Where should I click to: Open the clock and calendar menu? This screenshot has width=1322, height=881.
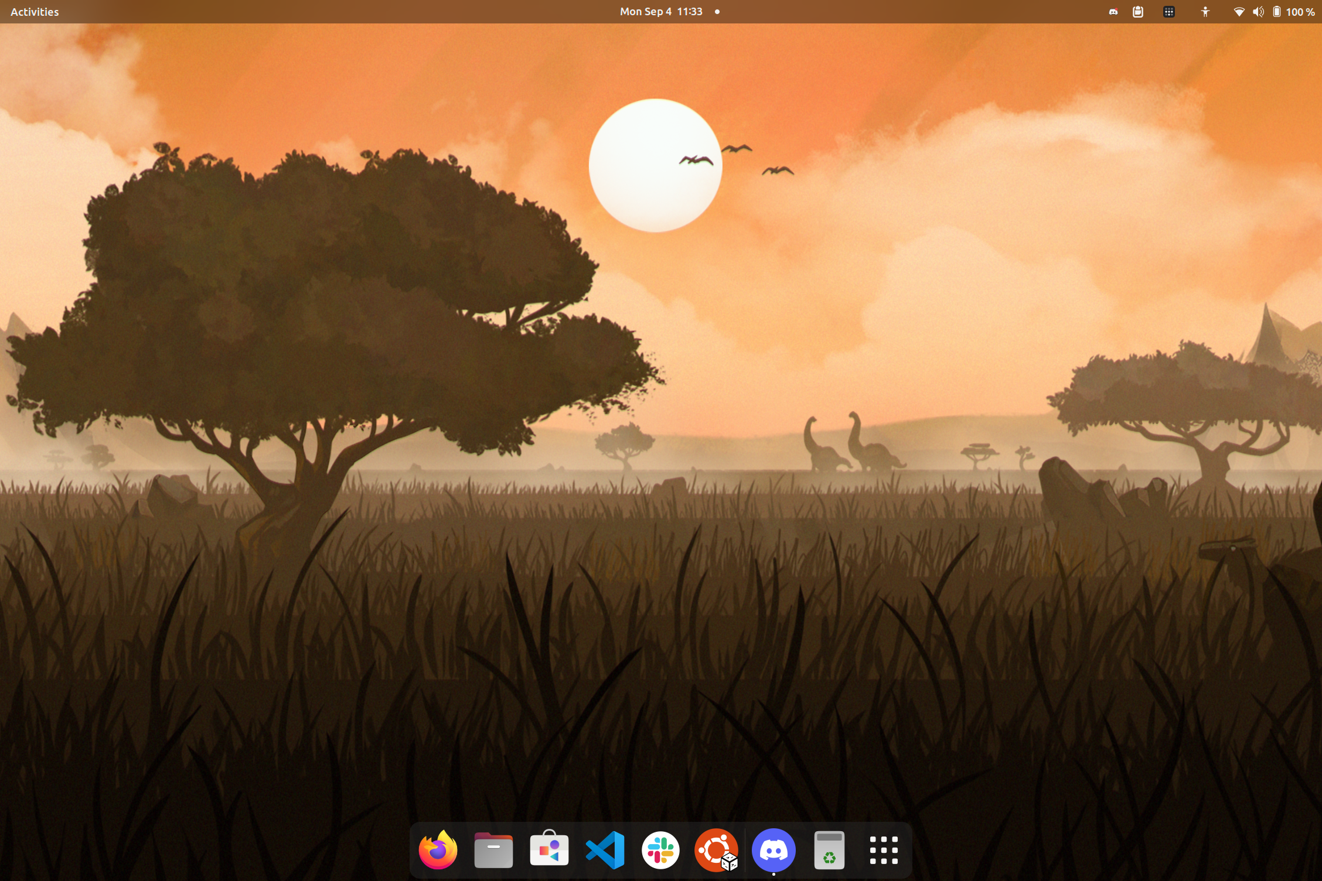point(661,12)
